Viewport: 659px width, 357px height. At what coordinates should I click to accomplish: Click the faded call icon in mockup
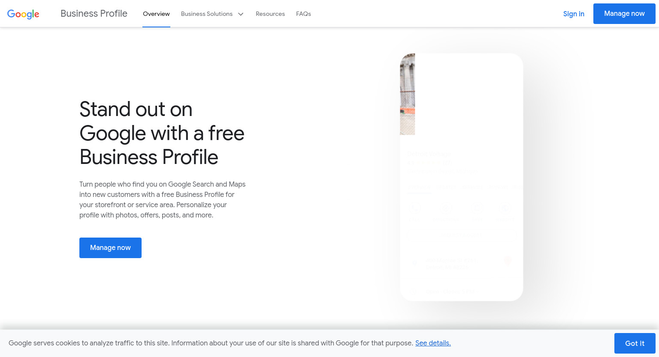coord(414,208)
